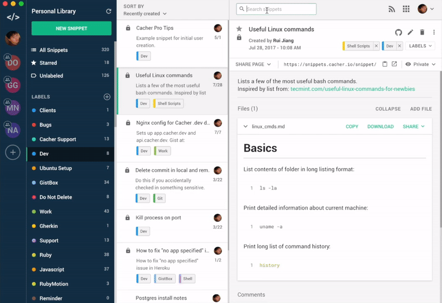Open the Kill process on port snippet
442x303 pixels.
[172, 226]
